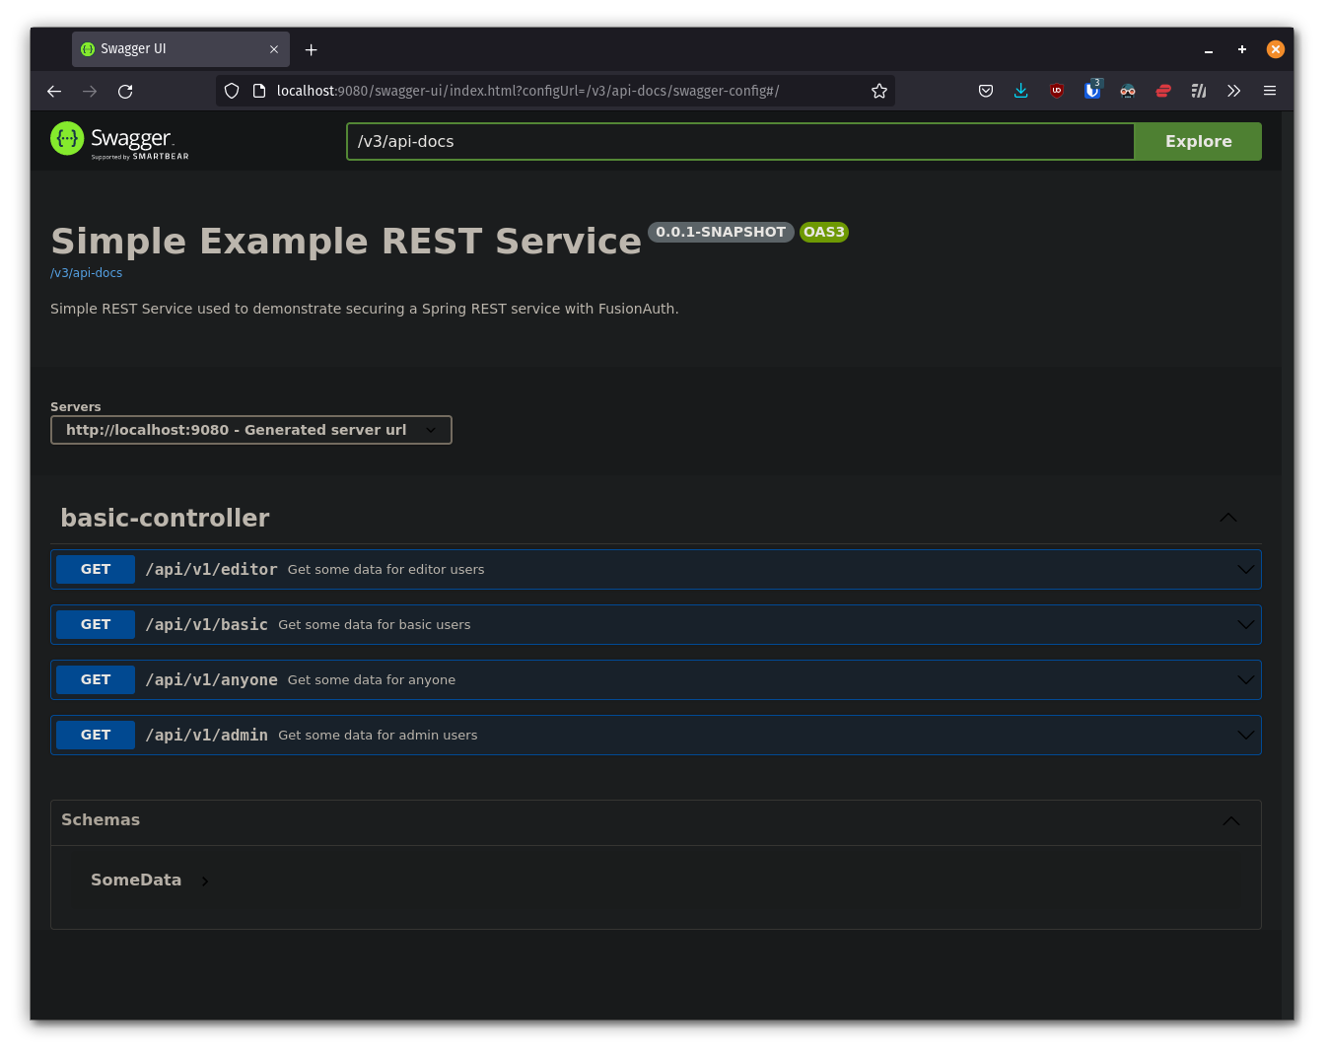The height and width of the screenshot is (1057, 1328).
Task: Maximize the browser window
Action: click(x=1242, y=49)
